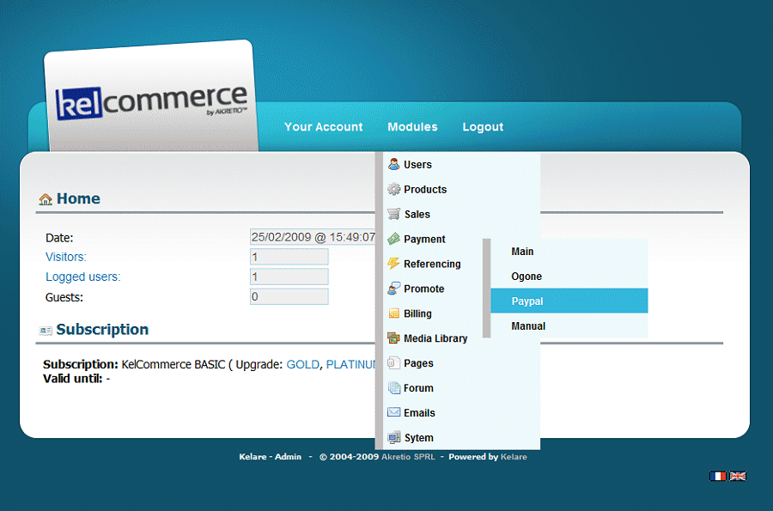773x511 pixels.
Task: Select Paypal from the Payment submenu
Action: point(527,301)
